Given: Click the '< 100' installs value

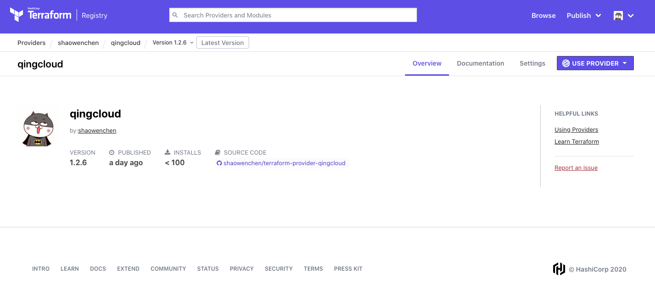Looking at the screenshot, I should pyautogui.click(x=175, y=162).
